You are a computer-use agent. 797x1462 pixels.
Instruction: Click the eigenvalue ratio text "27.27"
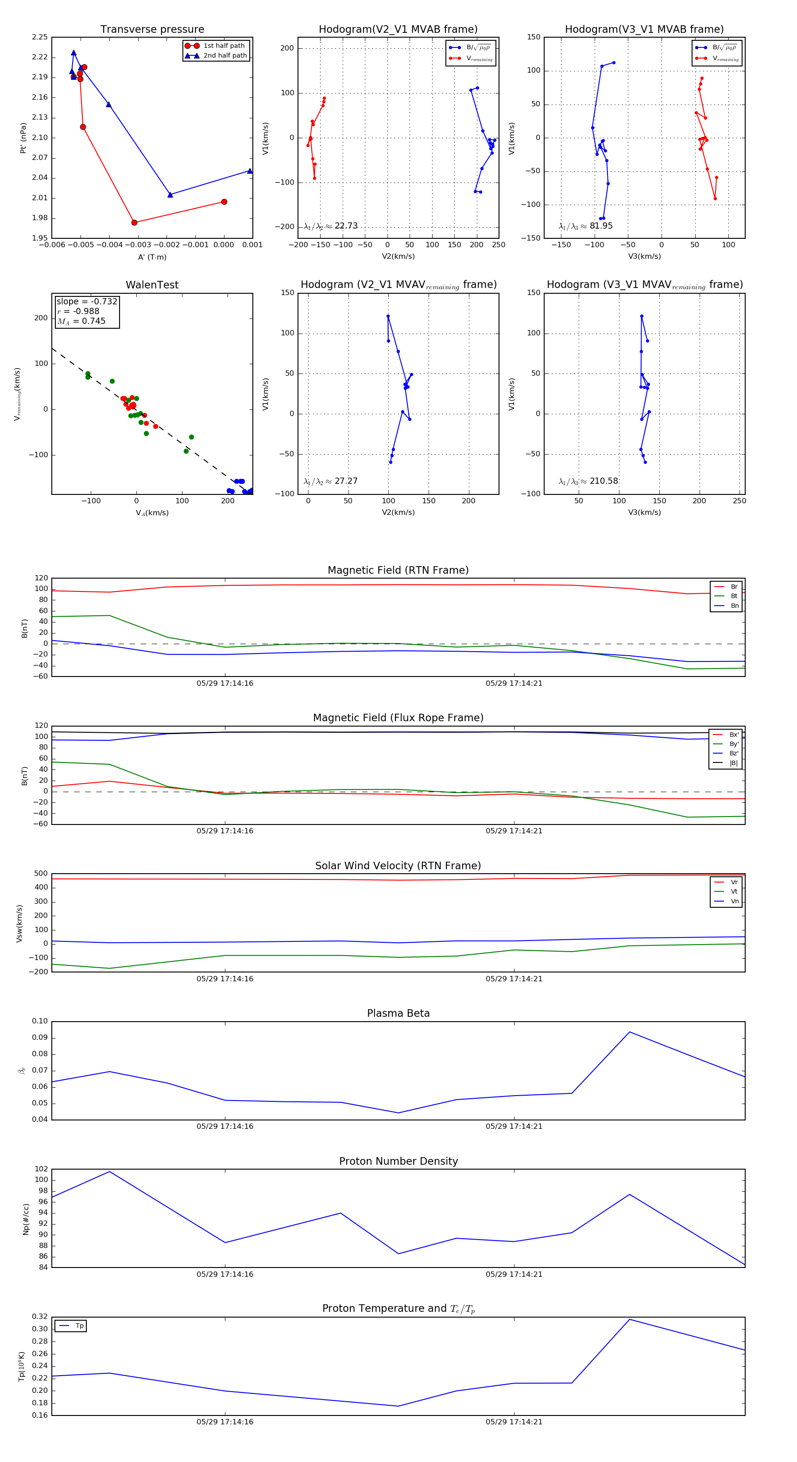346,481
